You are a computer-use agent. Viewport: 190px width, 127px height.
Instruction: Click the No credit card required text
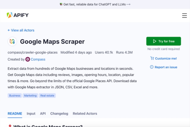pyautogui.click(x=164, y=49)
